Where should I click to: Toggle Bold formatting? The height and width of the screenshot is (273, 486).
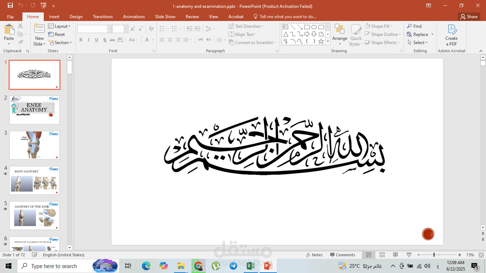tap(81, 40)
